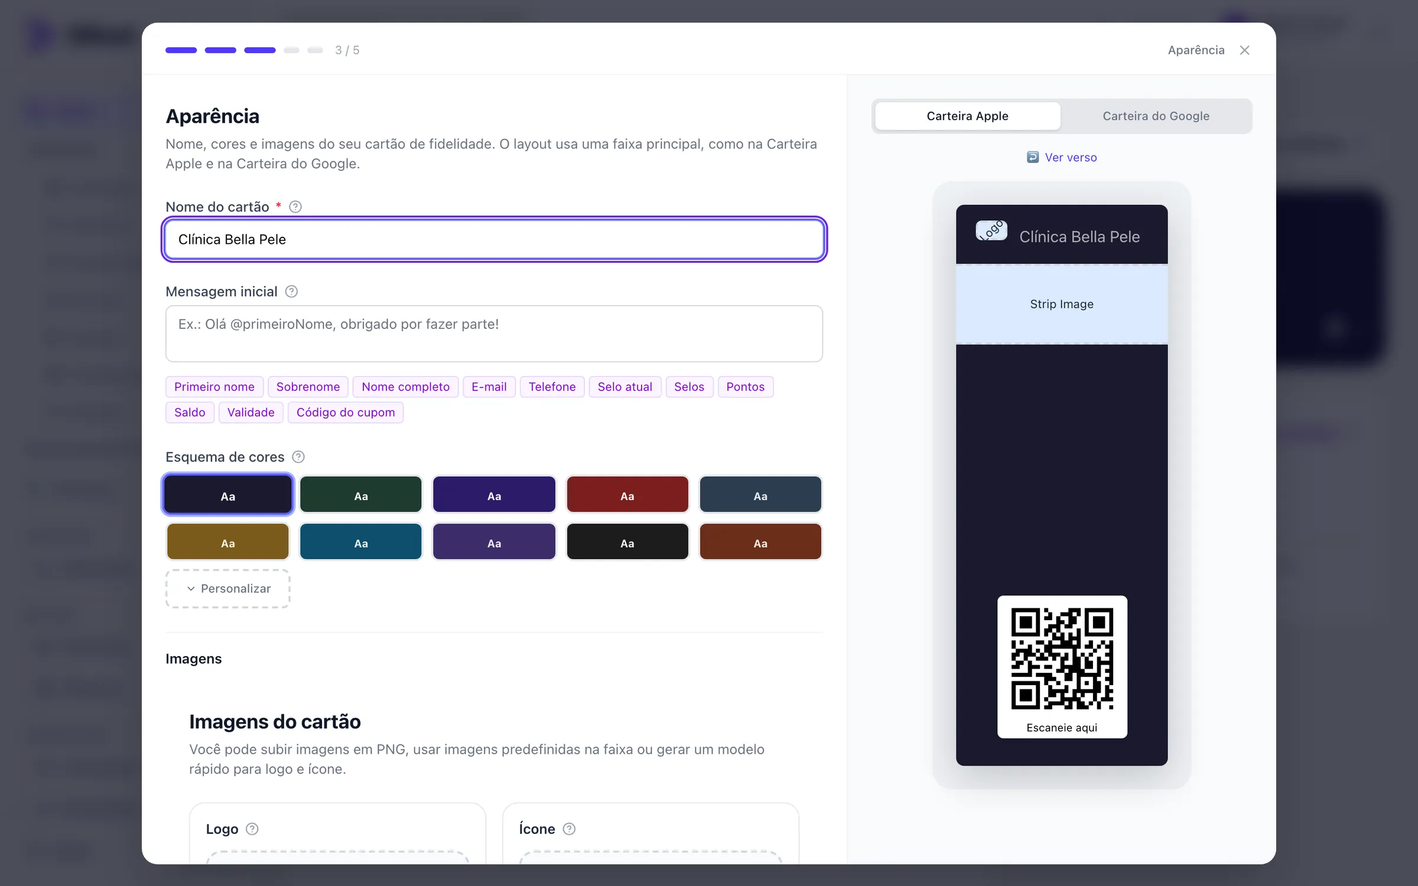1418x886 pixels.
Task: Click the QR code on the card preview
Action: coord(1062,659)
